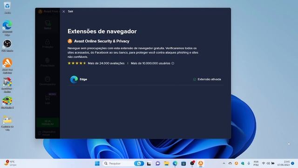The image size is (298, 168).
Task: Select the Recycle Bin desktop icon
Action: click(x=7, y=7)
